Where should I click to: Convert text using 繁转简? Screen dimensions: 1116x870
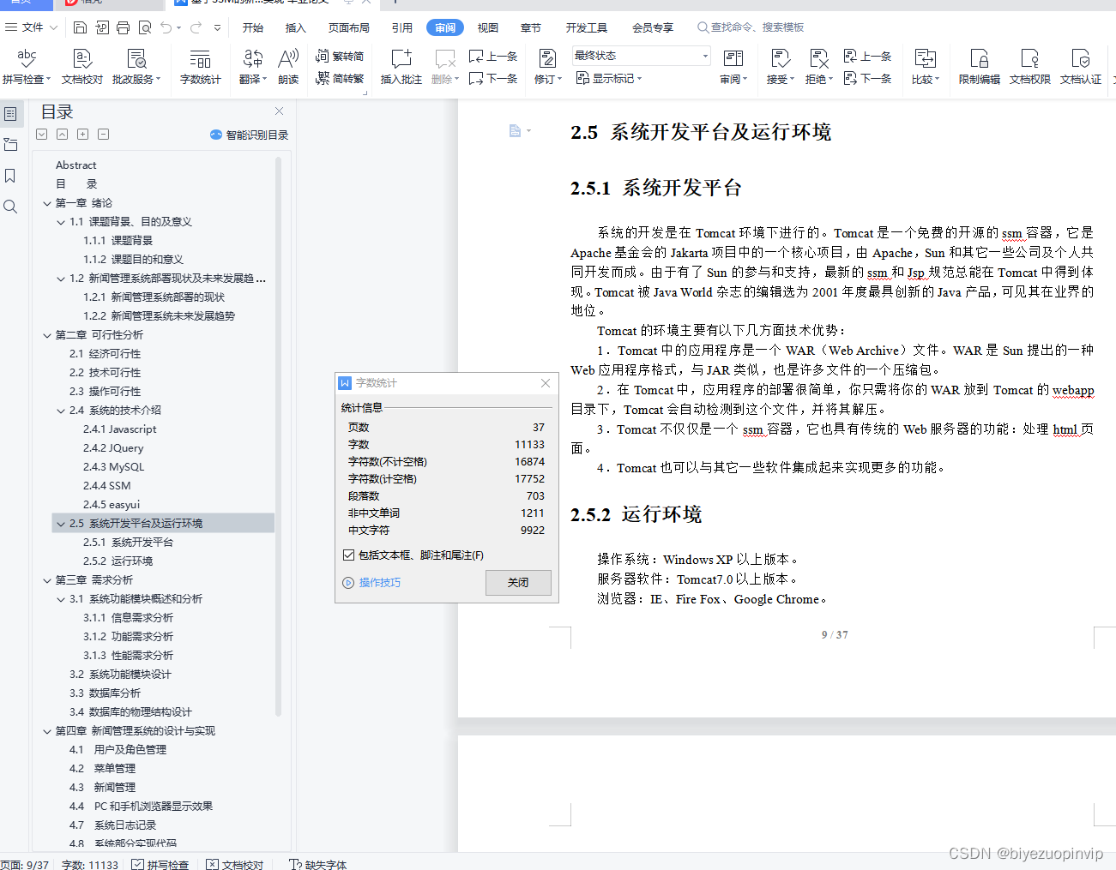pos(341,55)
